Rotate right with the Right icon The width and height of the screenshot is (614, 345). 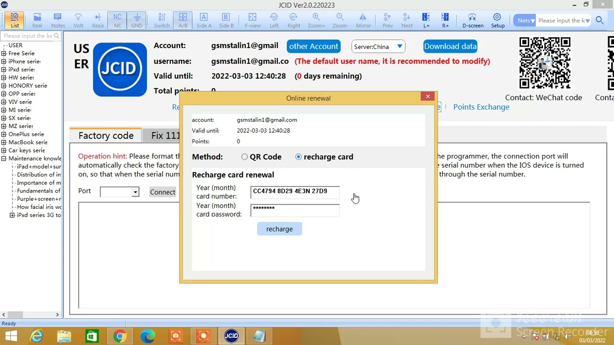pos(294,21)
